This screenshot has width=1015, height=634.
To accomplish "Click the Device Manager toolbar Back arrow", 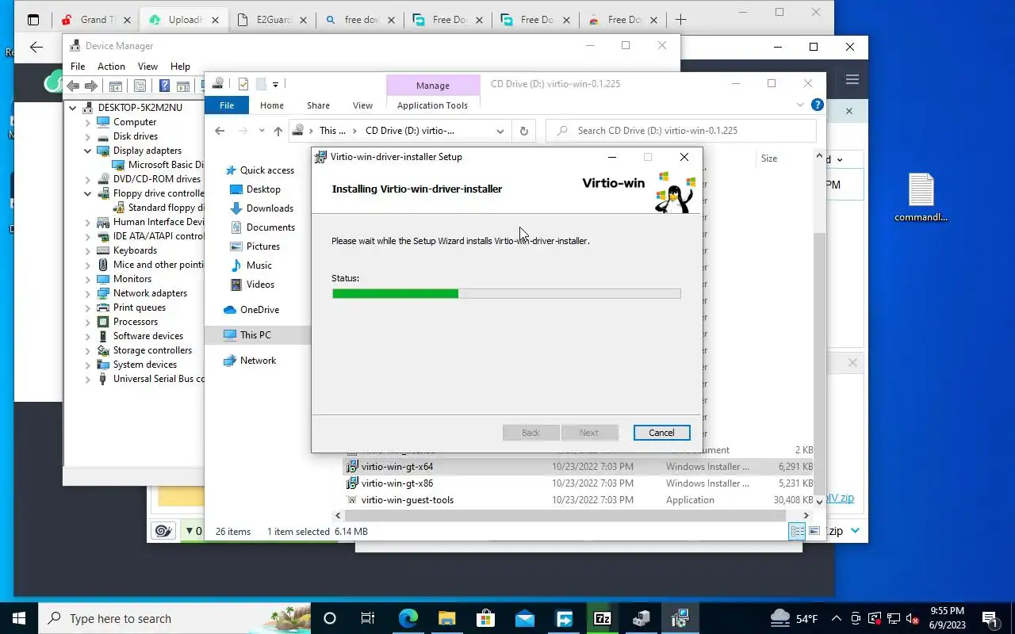I will coord(73,86).
